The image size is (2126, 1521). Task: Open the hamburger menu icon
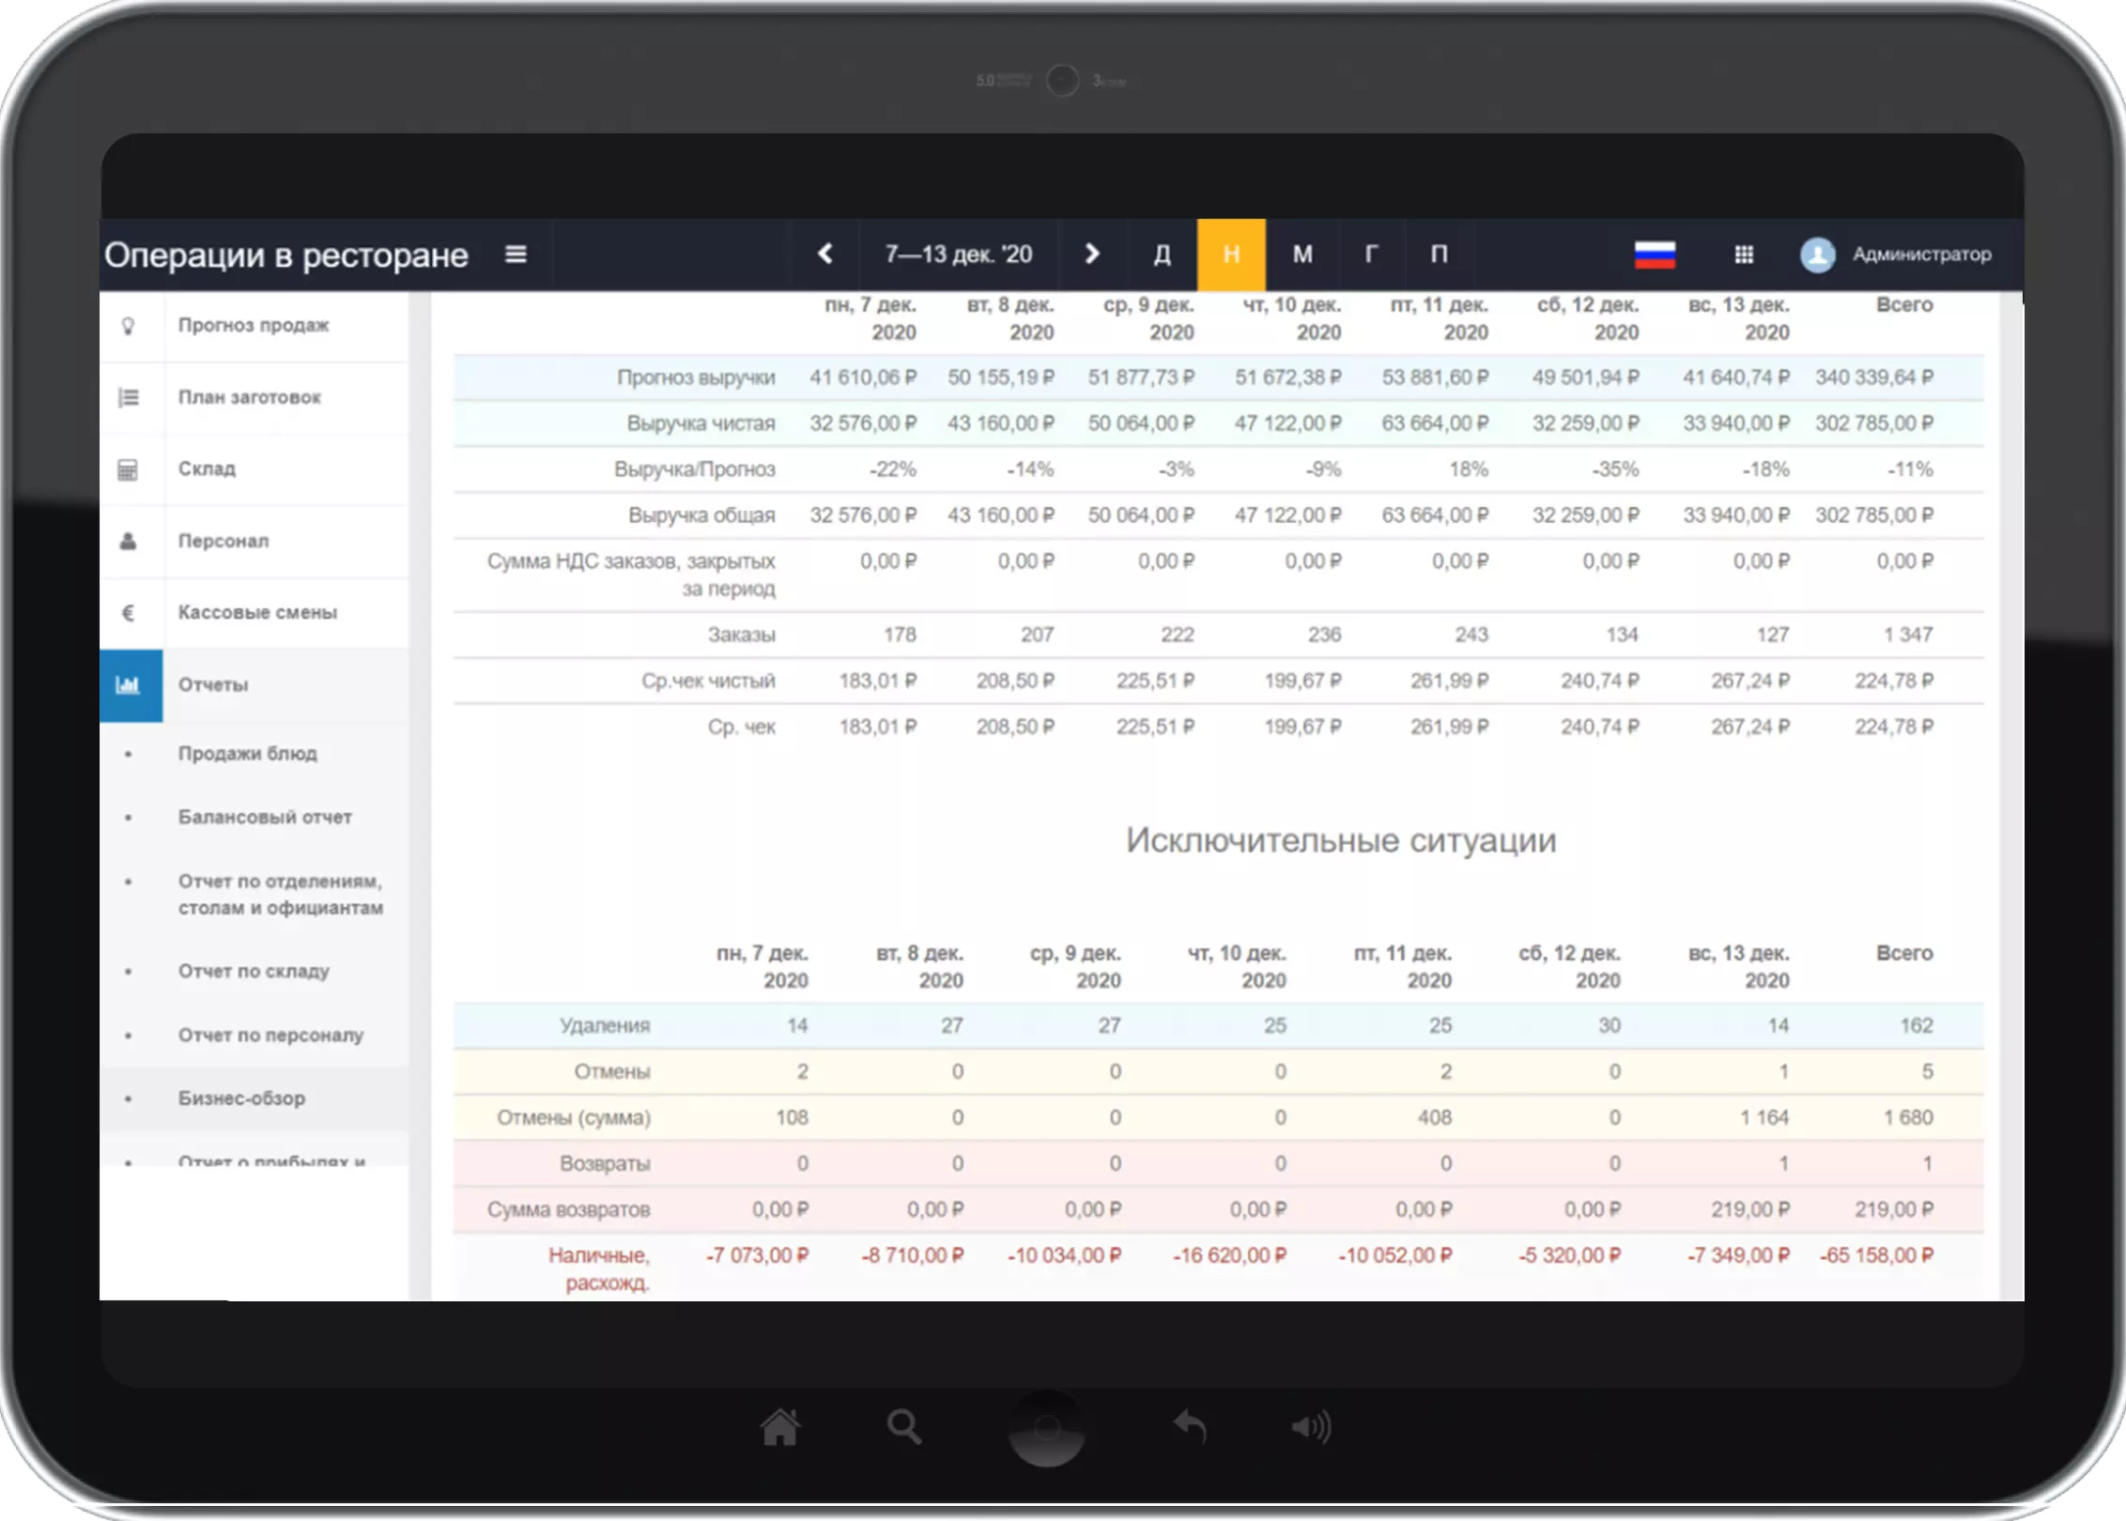516,254
